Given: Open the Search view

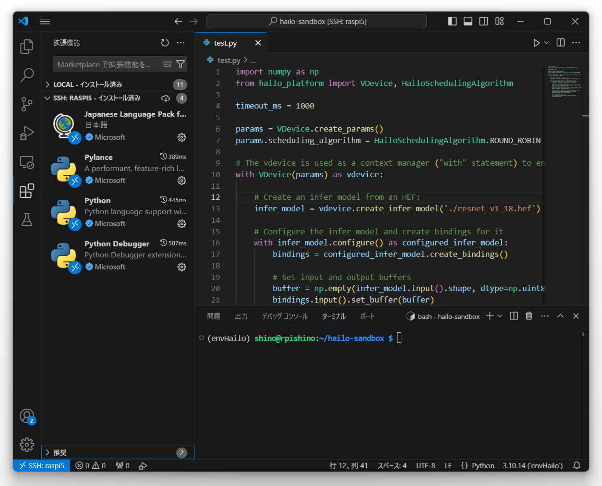Looking at the screenshot, I should [27, 75].
